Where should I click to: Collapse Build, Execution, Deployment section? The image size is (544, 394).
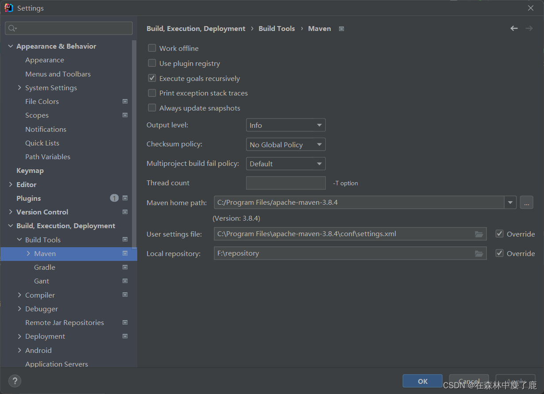pos(11,226)
